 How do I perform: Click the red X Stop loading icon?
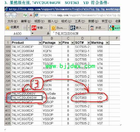[x=31, y=15]
